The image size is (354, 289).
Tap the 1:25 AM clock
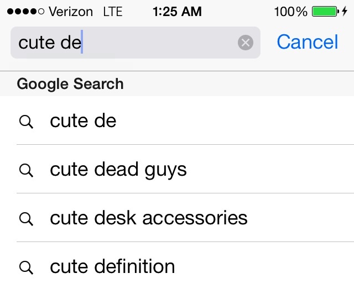(177, 11)
